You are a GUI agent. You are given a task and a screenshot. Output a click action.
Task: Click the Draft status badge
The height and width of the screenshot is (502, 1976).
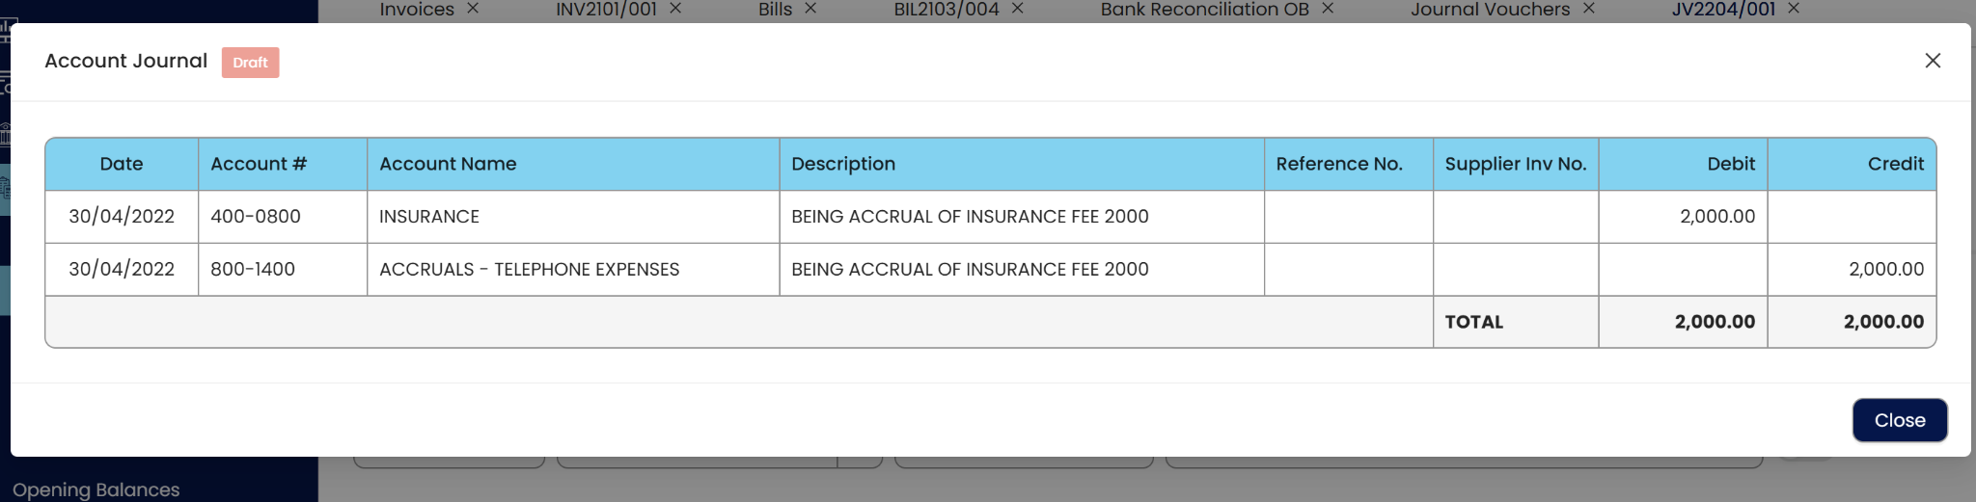pos(250,63)
